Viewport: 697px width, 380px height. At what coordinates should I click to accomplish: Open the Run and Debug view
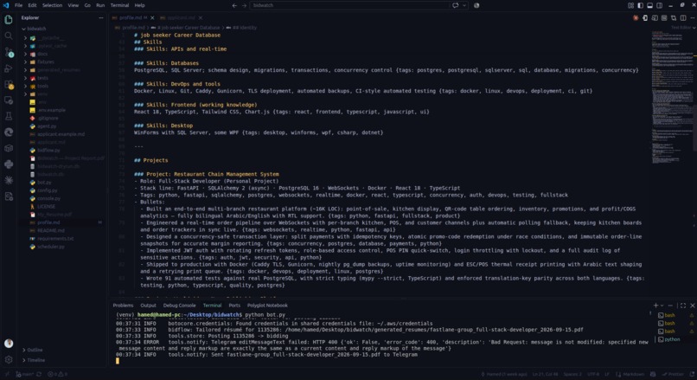click(x=9, y=68)
